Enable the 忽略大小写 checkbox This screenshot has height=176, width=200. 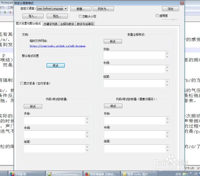80,16
